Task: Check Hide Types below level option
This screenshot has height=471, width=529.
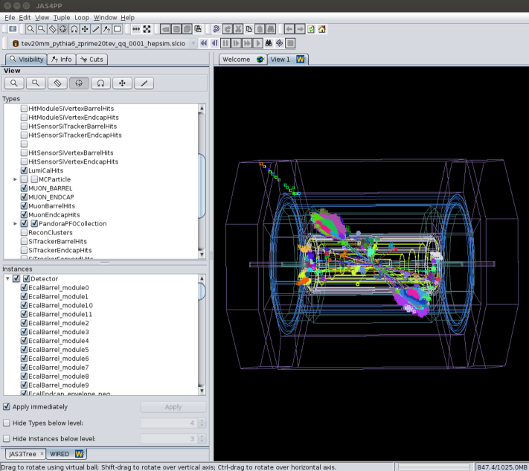Action: click(x=7, y=423)
